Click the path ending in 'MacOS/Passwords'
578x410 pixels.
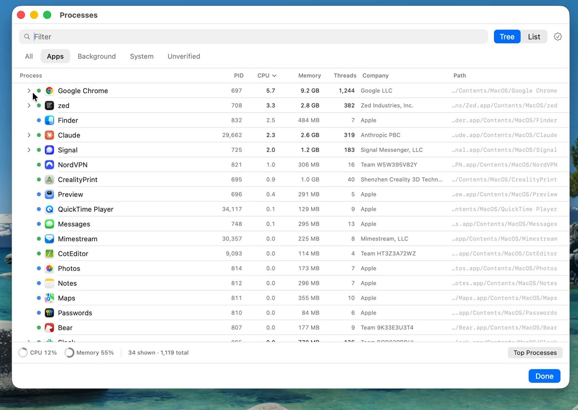(x=504, y=313)
